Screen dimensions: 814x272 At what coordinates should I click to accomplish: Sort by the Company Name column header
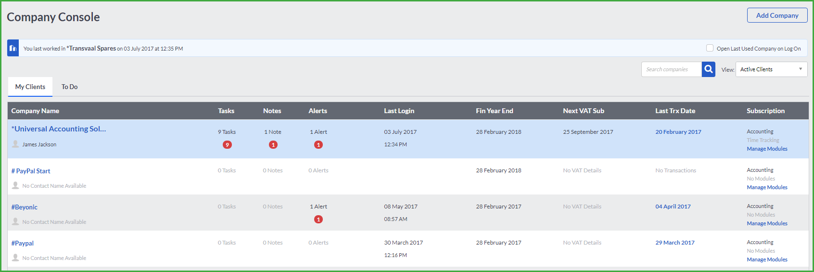[x=35, y=111]
